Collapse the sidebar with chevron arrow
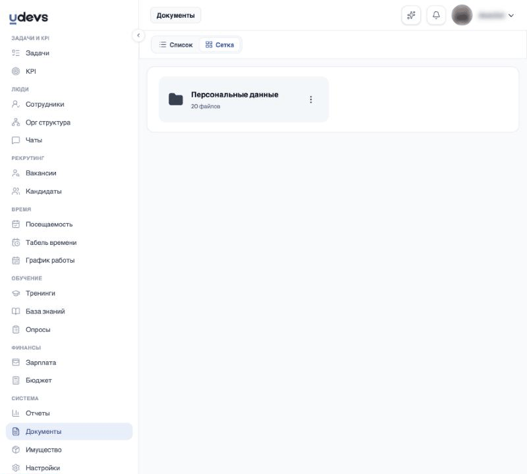The image size is (527, 474). [138, 36]
